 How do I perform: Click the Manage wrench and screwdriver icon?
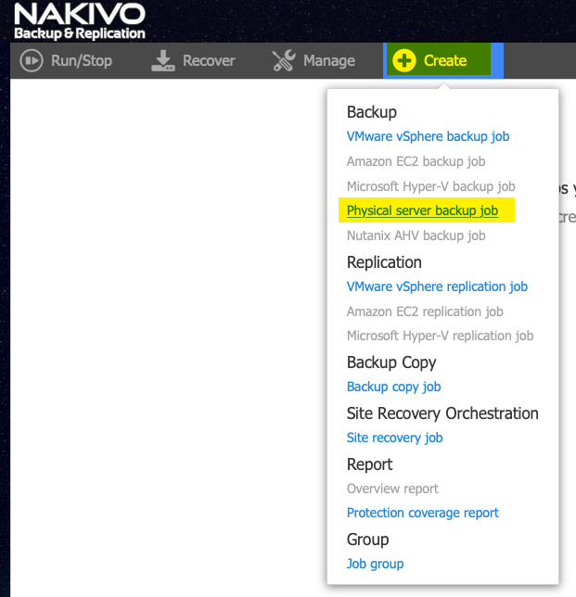point(284,60)
